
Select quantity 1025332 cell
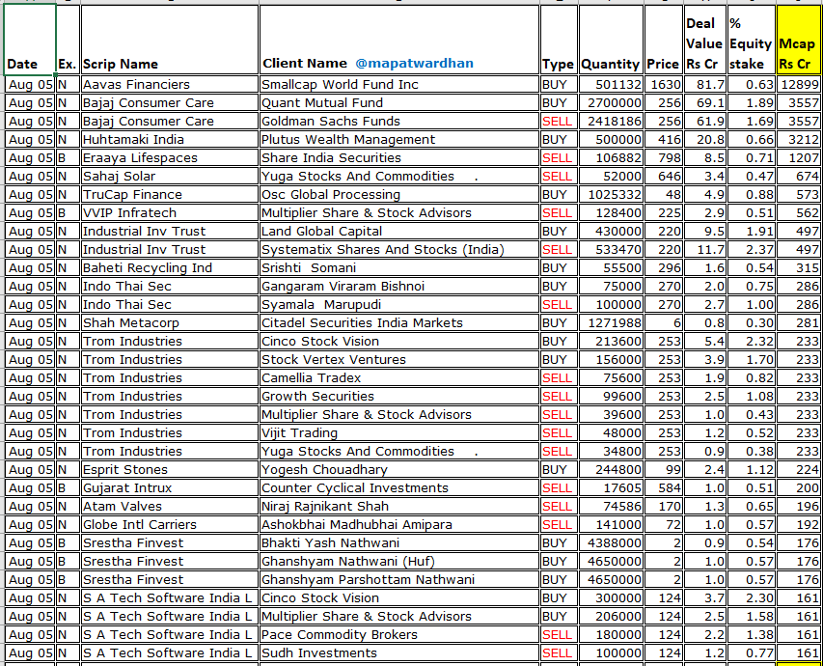(x=611, y=195)
